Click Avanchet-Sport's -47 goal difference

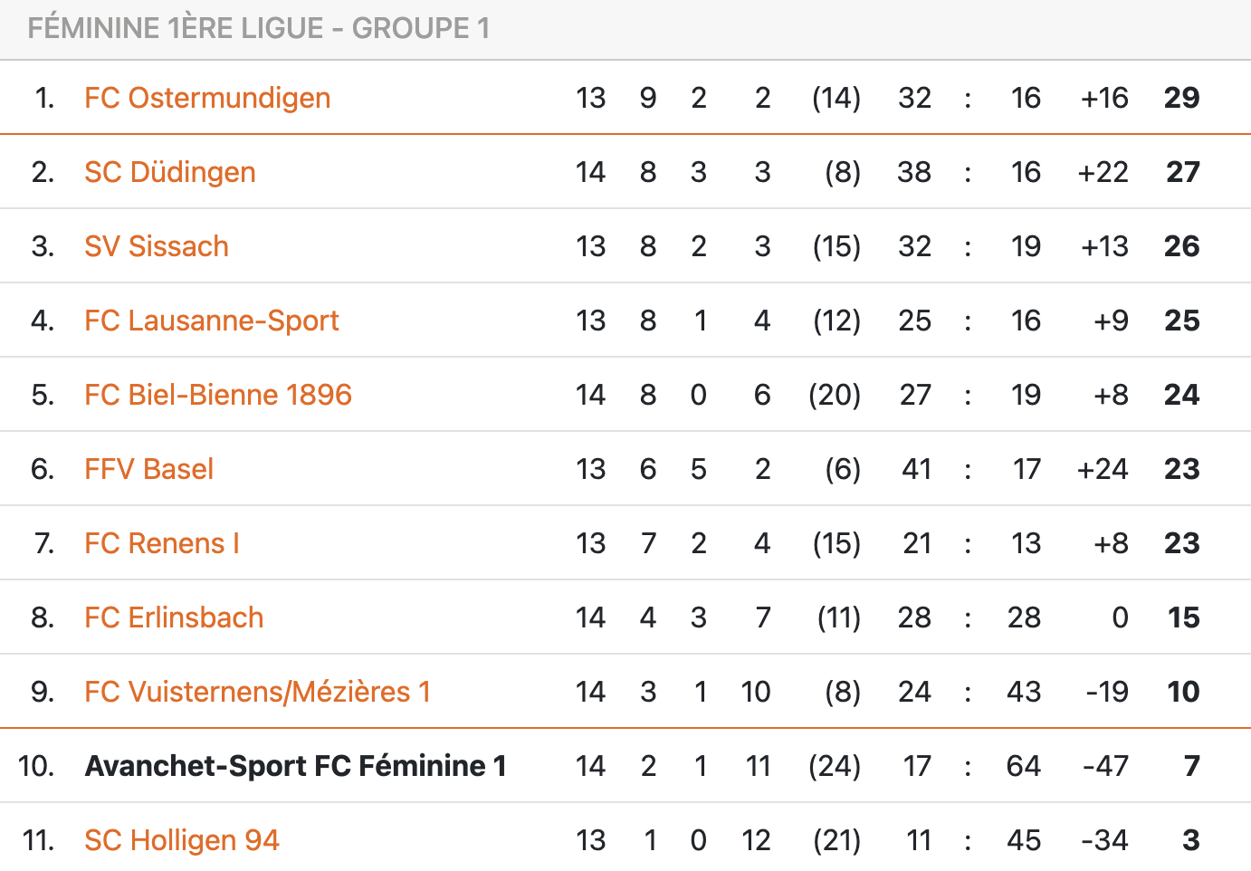tap(1105, 766)
